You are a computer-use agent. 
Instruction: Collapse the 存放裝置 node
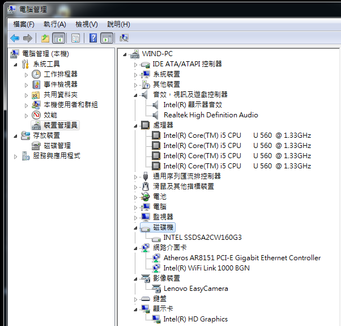pos(15,136)
